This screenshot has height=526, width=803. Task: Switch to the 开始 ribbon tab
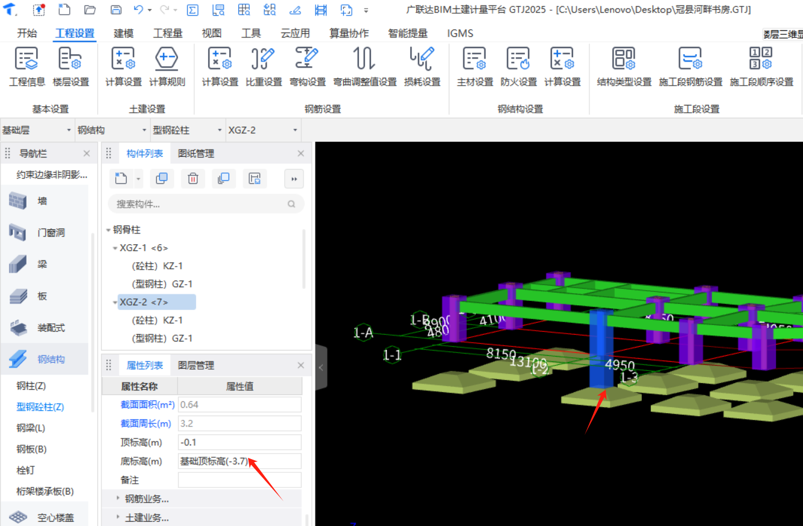(x=27, y=33)
